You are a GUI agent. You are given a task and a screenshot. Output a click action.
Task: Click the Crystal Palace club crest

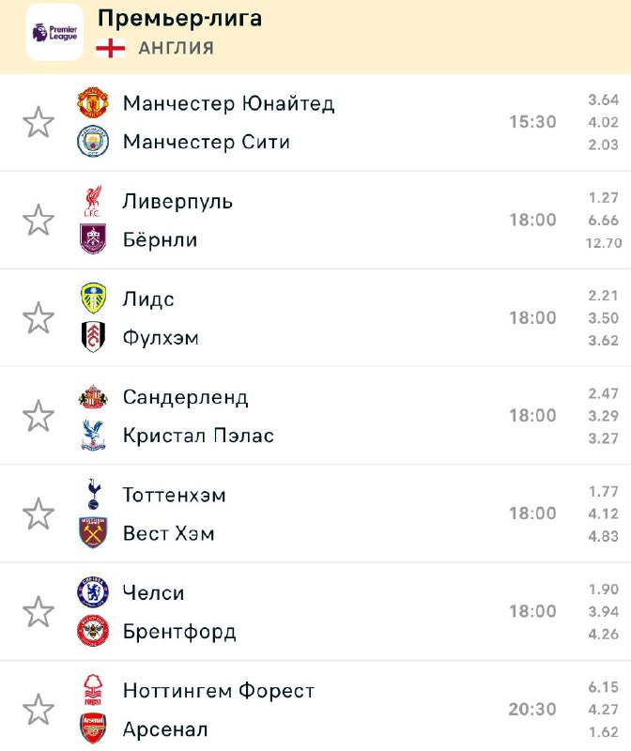tap(93, 436)
